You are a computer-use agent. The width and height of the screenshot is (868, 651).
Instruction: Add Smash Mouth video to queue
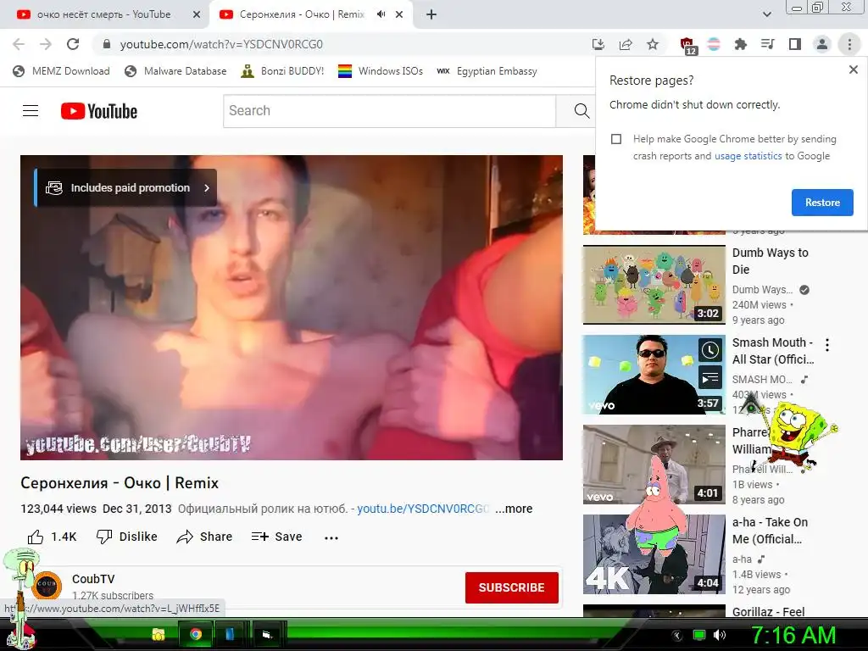[710, 378]
